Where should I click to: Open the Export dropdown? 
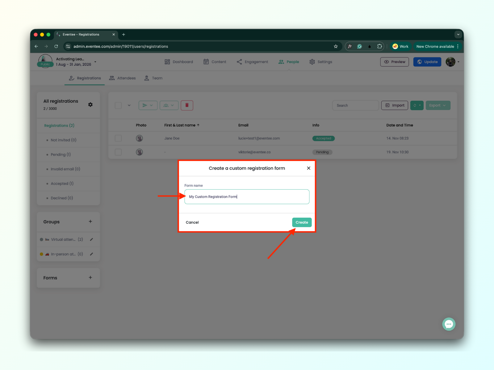(438, 105)
